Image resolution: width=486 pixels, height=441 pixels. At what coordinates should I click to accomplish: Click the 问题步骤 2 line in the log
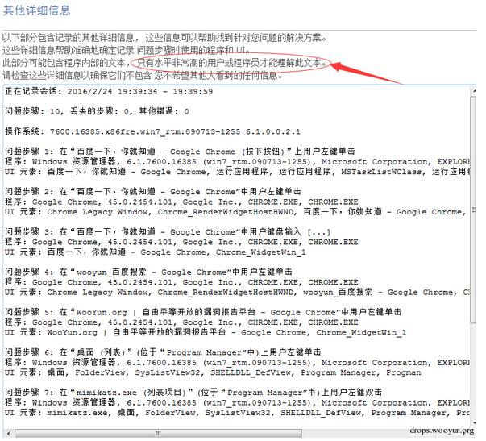[153, 192]
